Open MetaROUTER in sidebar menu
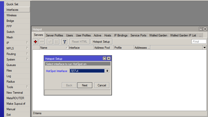This screenshot has height=117, width=208. pyautogui.click(x=17, y=98)
